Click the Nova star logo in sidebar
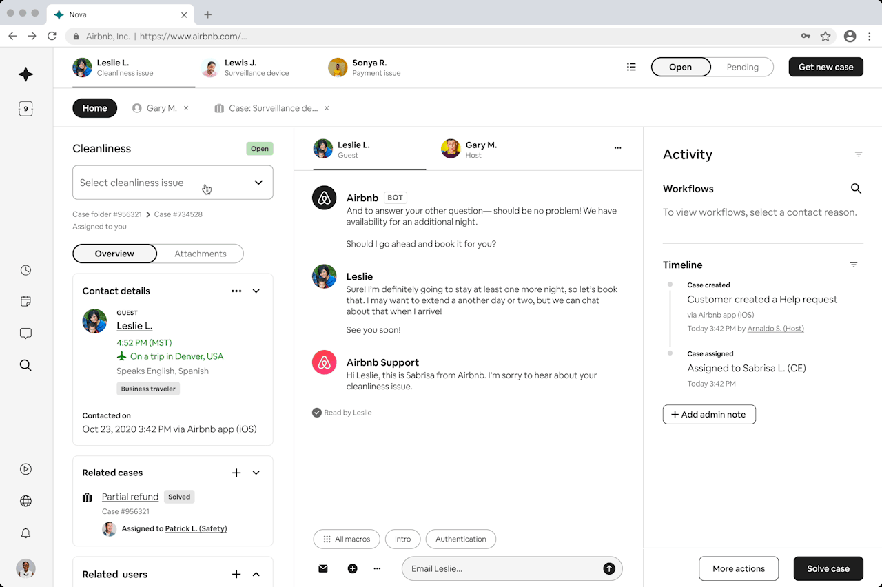Image resolution: width=882 pixels, height=587 pixels. click(x=25, y=75)
